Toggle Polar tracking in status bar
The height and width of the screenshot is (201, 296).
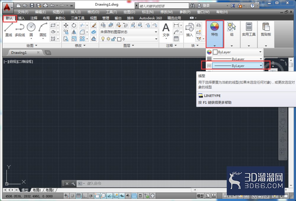[x=91, y=196]
